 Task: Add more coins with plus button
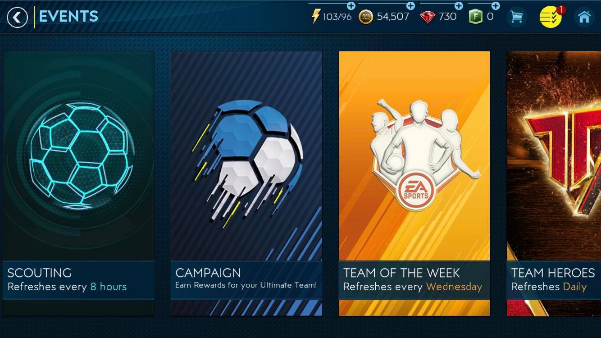[410, 6]
